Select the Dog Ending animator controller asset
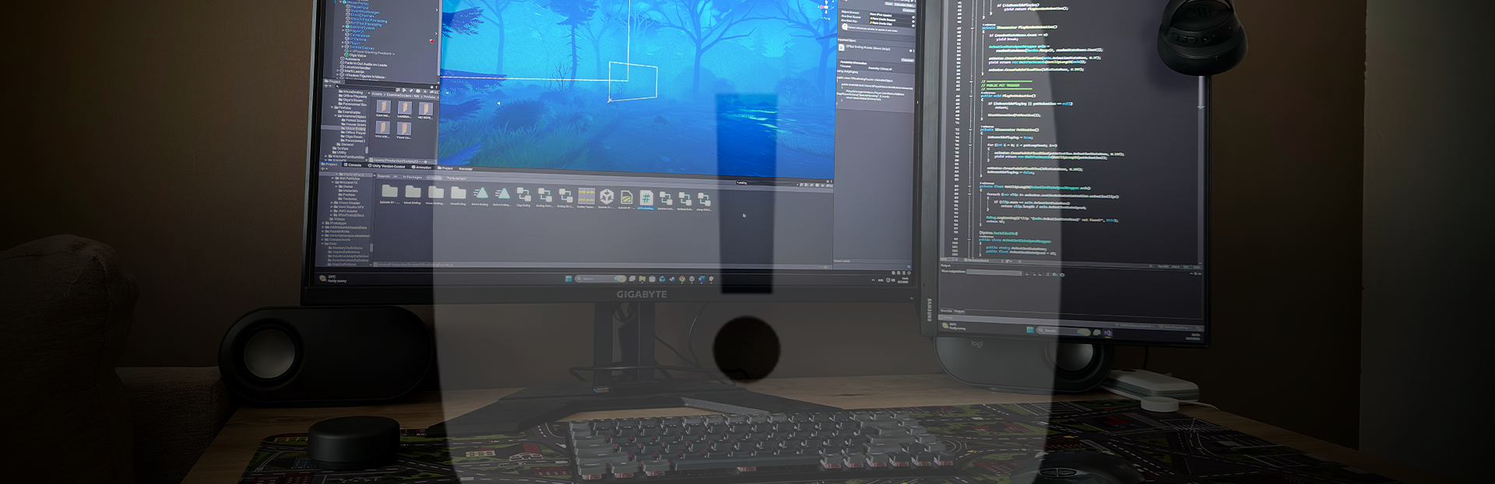 (x=523, y=195)
